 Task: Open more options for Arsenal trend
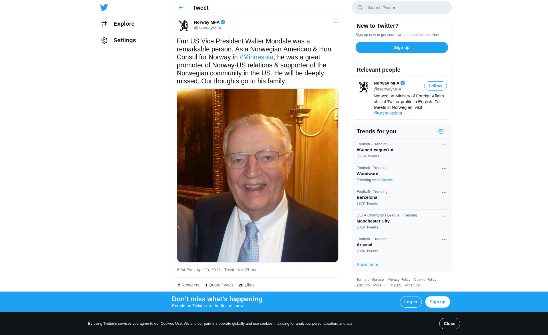pos(444,240)
